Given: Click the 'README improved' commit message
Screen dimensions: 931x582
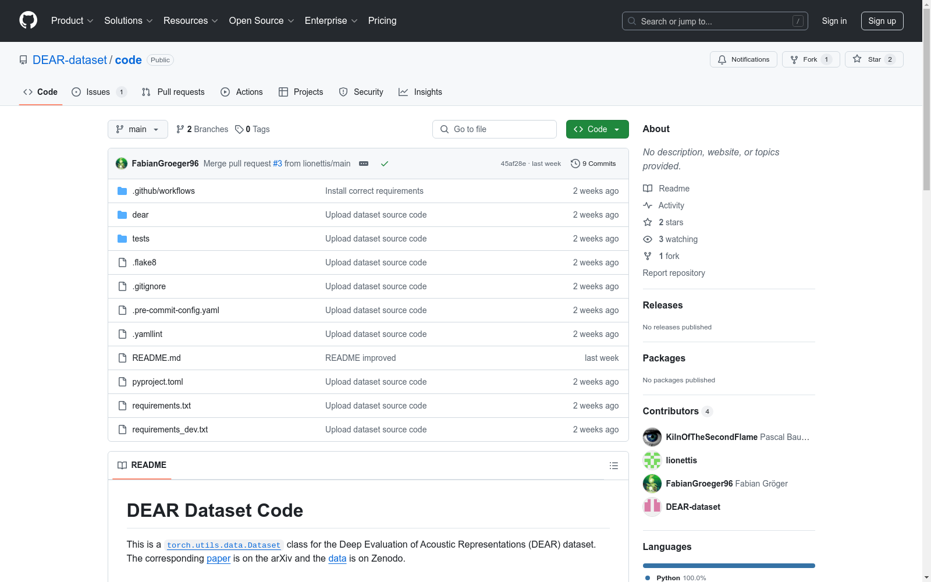Looking at the screenshot, I should pyautogui.click(x=361, y=358).
